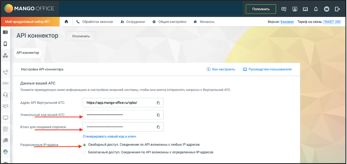Click the logout exit icon
Image resolution: width=347 pixels, height=164 pixels.
click(x=337, y=9)
